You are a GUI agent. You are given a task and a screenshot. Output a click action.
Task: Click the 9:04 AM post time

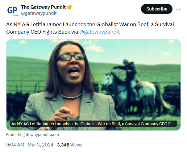click(15, 145)
